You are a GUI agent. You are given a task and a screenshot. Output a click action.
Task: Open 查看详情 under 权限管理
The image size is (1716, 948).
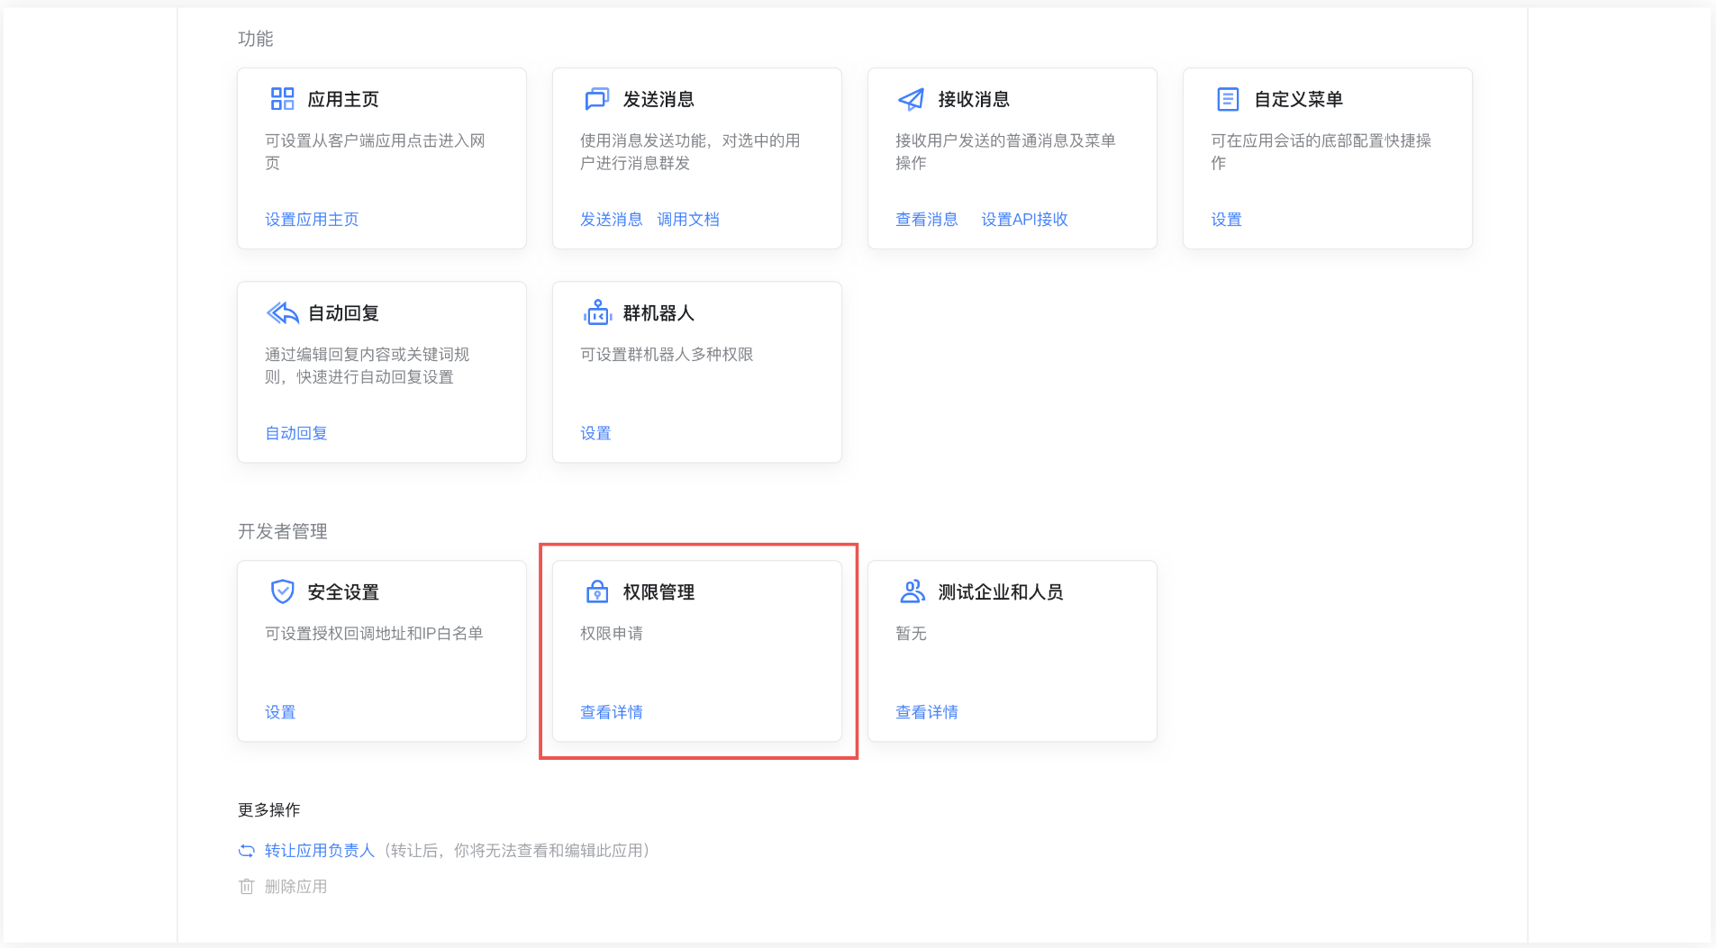point(610,712)
